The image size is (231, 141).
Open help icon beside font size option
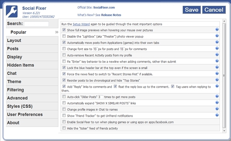(x=217, y=48)
